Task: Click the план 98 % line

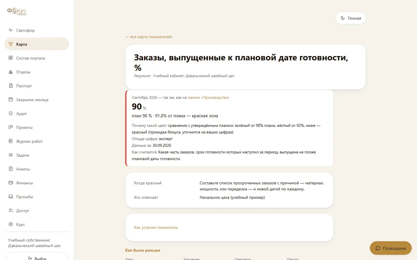Action: (175, 116)
